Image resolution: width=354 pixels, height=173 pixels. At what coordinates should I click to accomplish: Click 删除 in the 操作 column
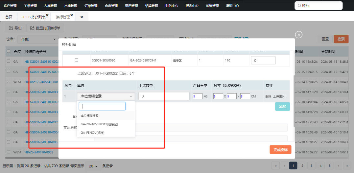[269, 96]
